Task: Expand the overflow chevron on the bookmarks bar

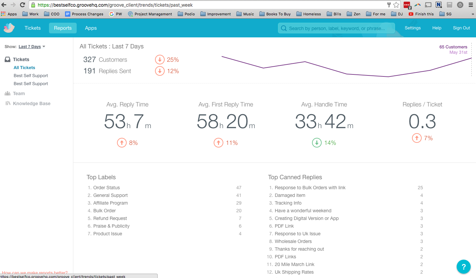Action: tap(472, 14)
